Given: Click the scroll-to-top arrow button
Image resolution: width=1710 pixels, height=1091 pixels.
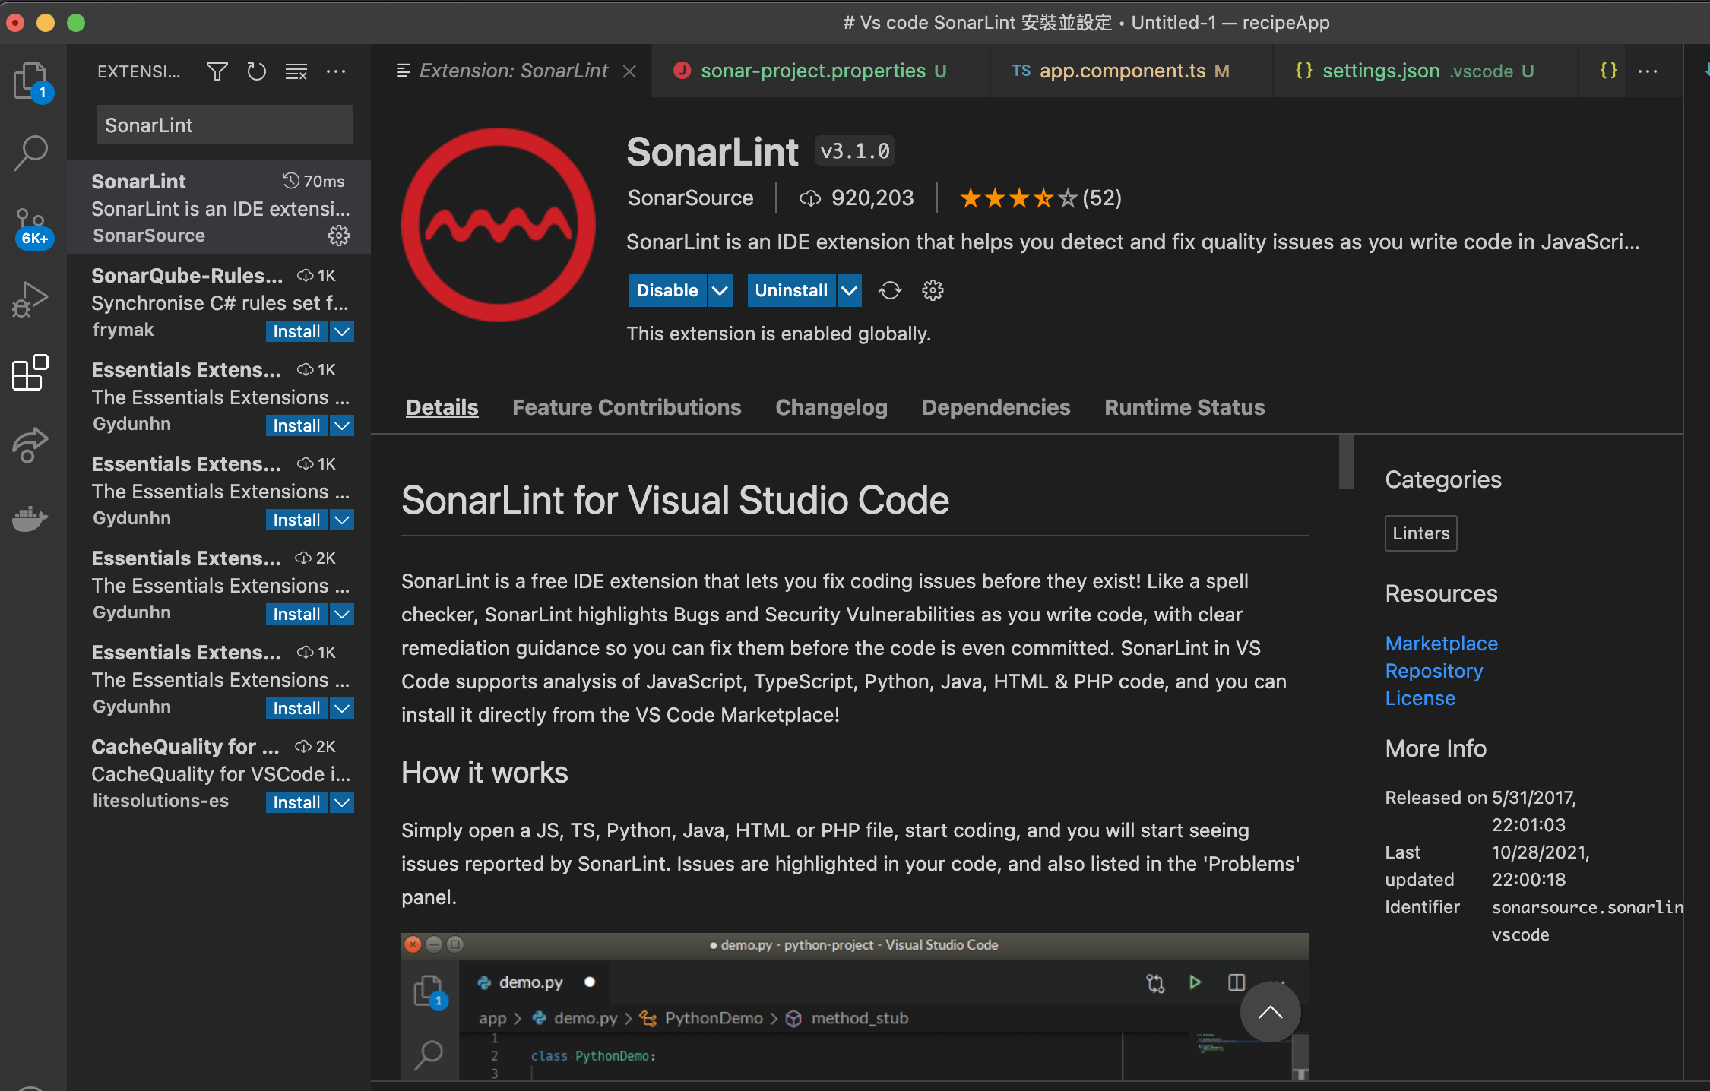Looking at the screenshot, I should pos(1270,1012).
